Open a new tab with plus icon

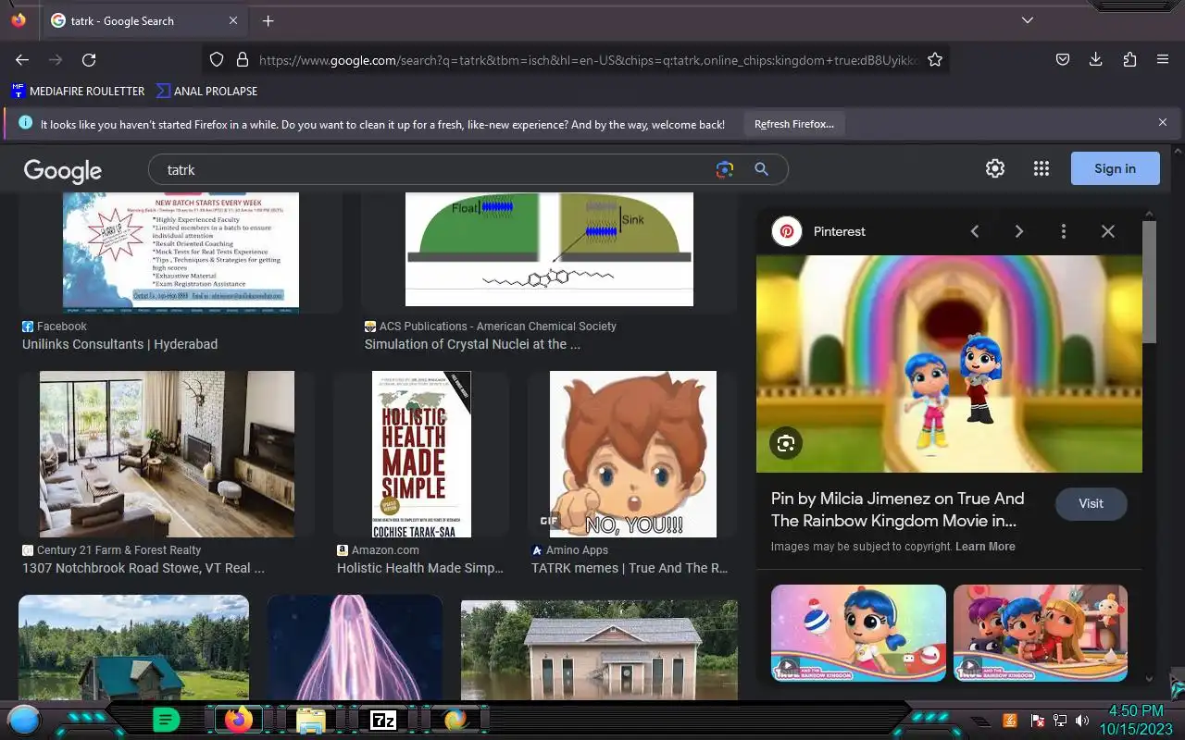click(x=268, y=20)
